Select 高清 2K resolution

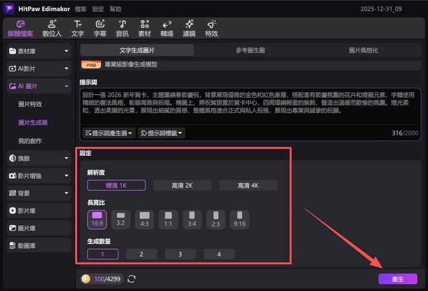(182, 186)
